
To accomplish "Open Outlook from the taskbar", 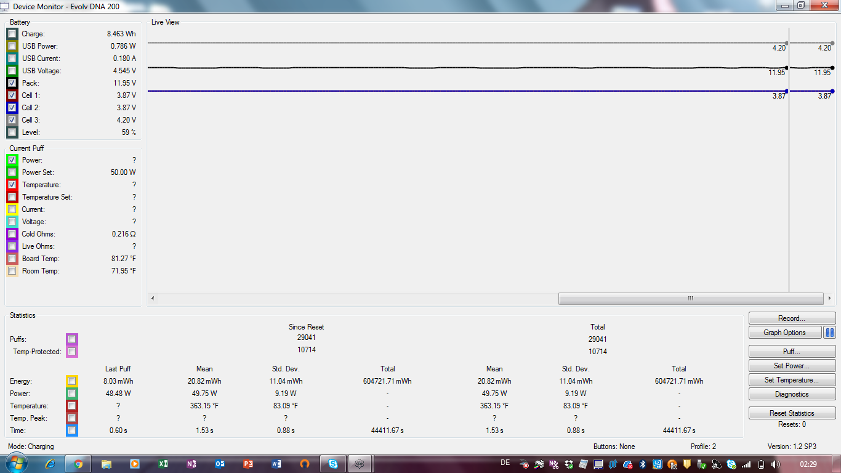I will 220,464.
